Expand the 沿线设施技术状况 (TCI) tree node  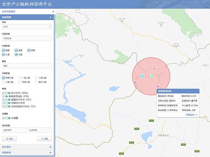(x=3, y=106)
